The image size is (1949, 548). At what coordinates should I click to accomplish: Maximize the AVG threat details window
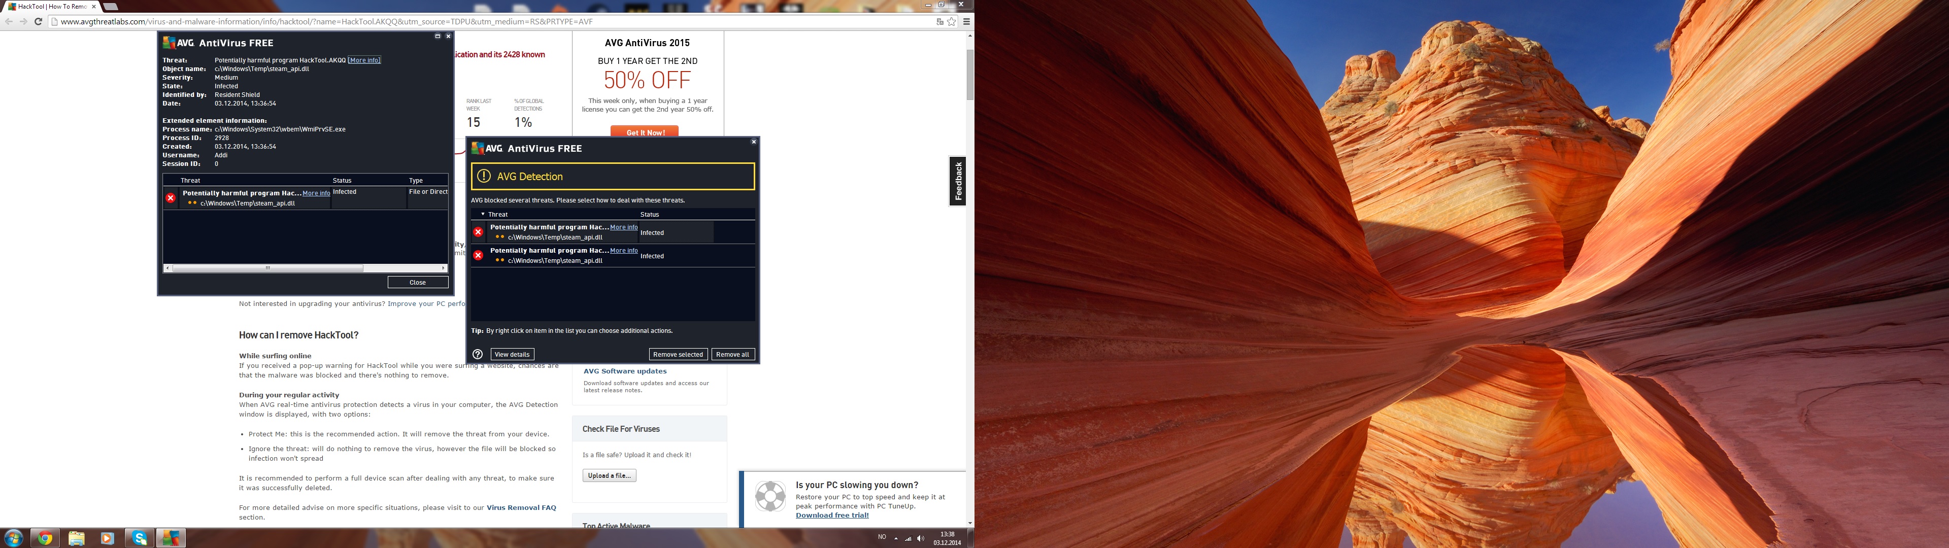click(438, 36)
